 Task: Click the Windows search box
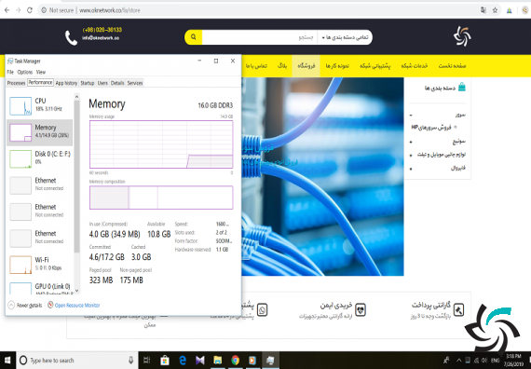click(x=77, y=361)
